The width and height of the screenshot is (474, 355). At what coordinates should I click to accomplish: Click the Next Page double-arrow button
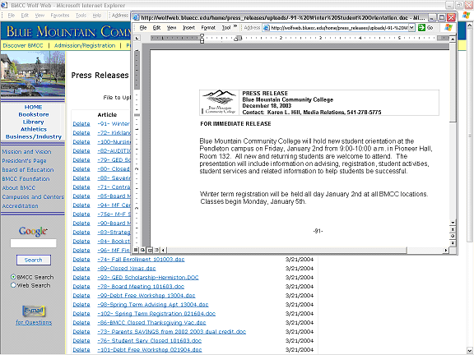(453, 242)
